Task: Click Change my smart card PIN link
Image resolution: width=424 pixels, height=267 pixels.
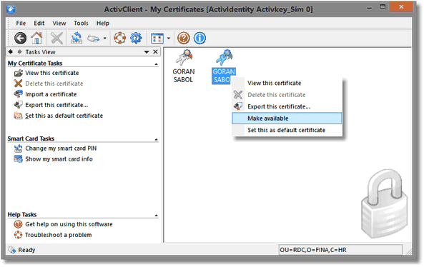Action: tap(61, 148)
